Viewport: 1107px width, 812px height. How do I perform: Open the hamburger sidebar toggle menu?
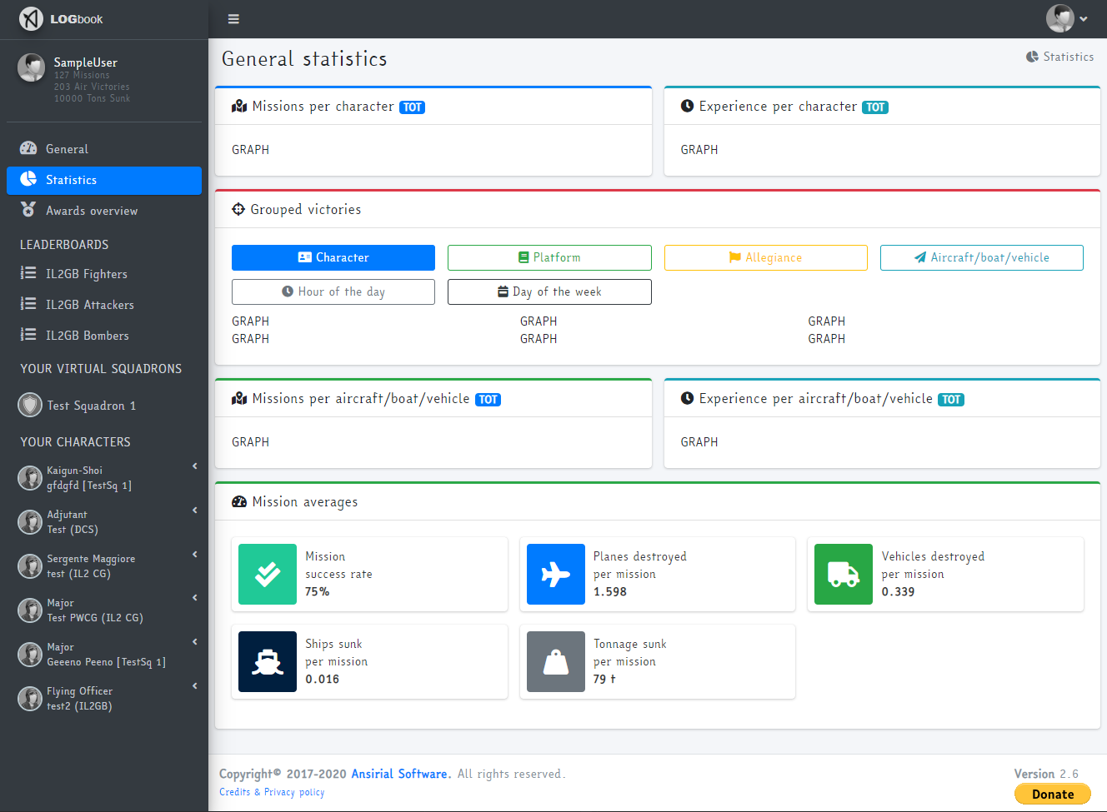click(x=233, y=19)
